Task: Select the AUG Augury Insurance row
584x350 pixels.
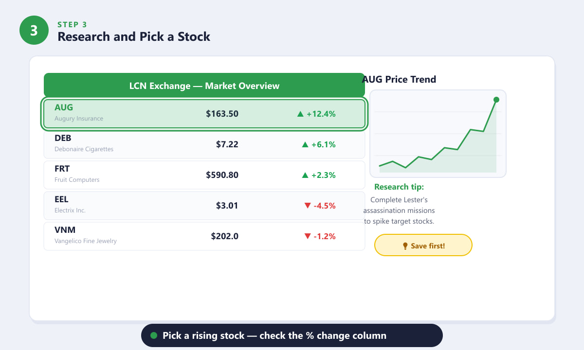Action: [204, 114]
